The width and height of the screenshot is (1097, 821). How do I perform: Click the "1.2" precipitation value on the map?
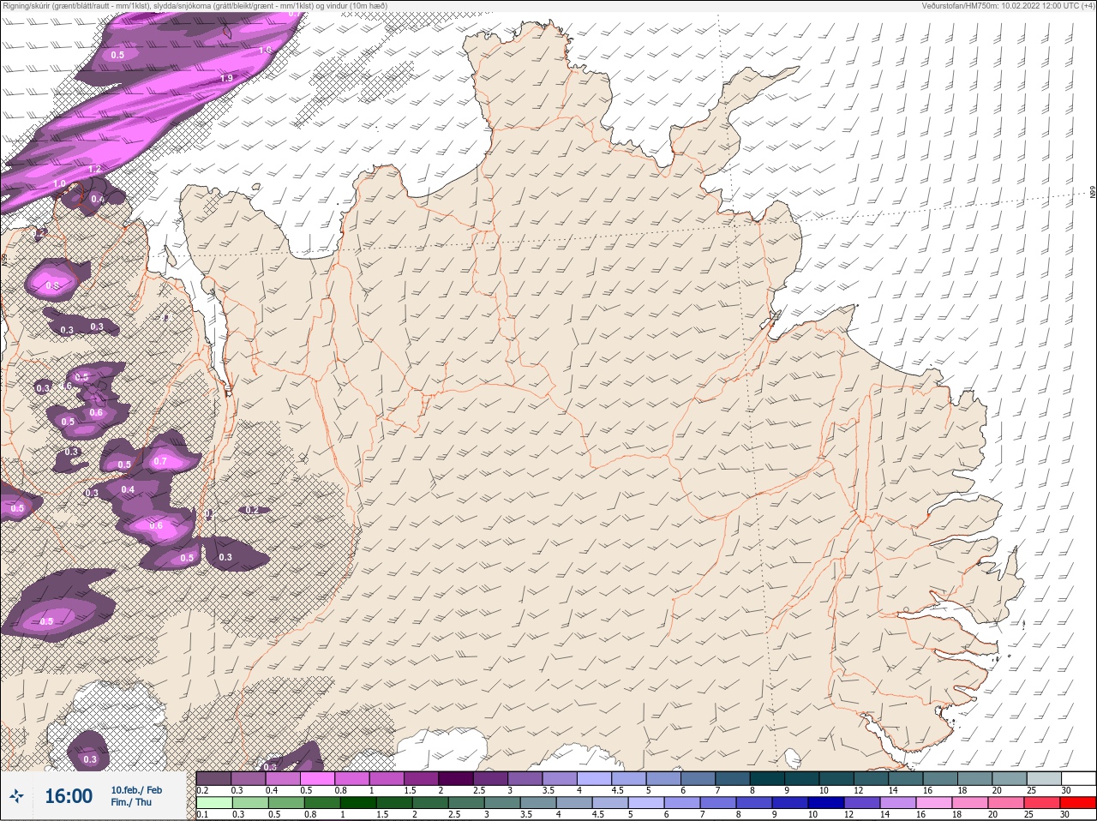point(95,169)
